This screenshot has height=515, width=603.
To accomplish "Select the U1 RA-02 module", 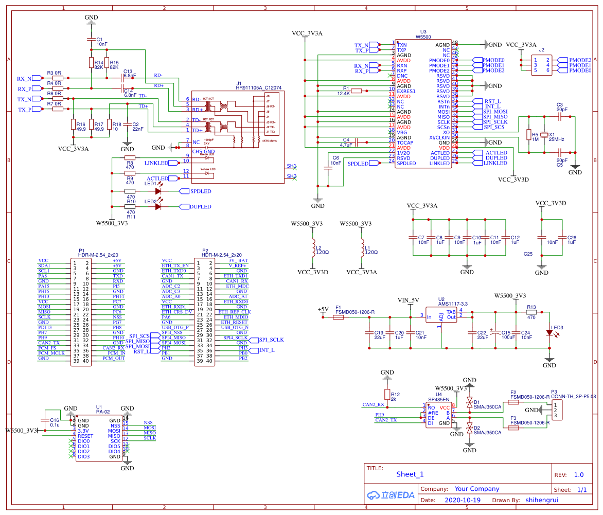I will [x=99, y=438].
